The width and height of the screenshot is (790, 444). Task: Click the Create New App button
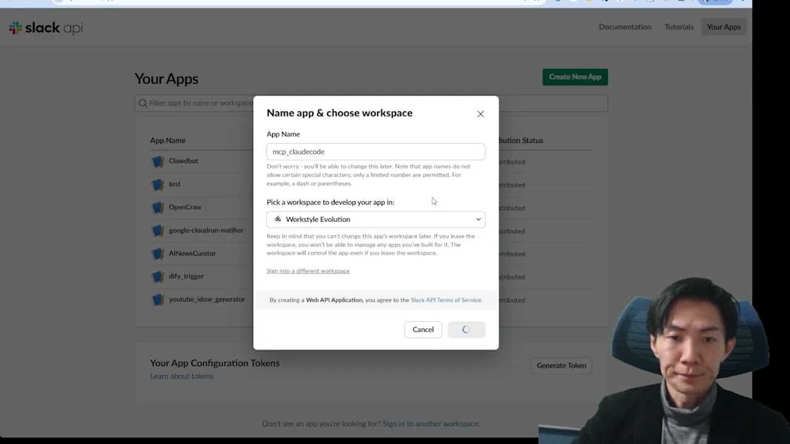[575, 76]
